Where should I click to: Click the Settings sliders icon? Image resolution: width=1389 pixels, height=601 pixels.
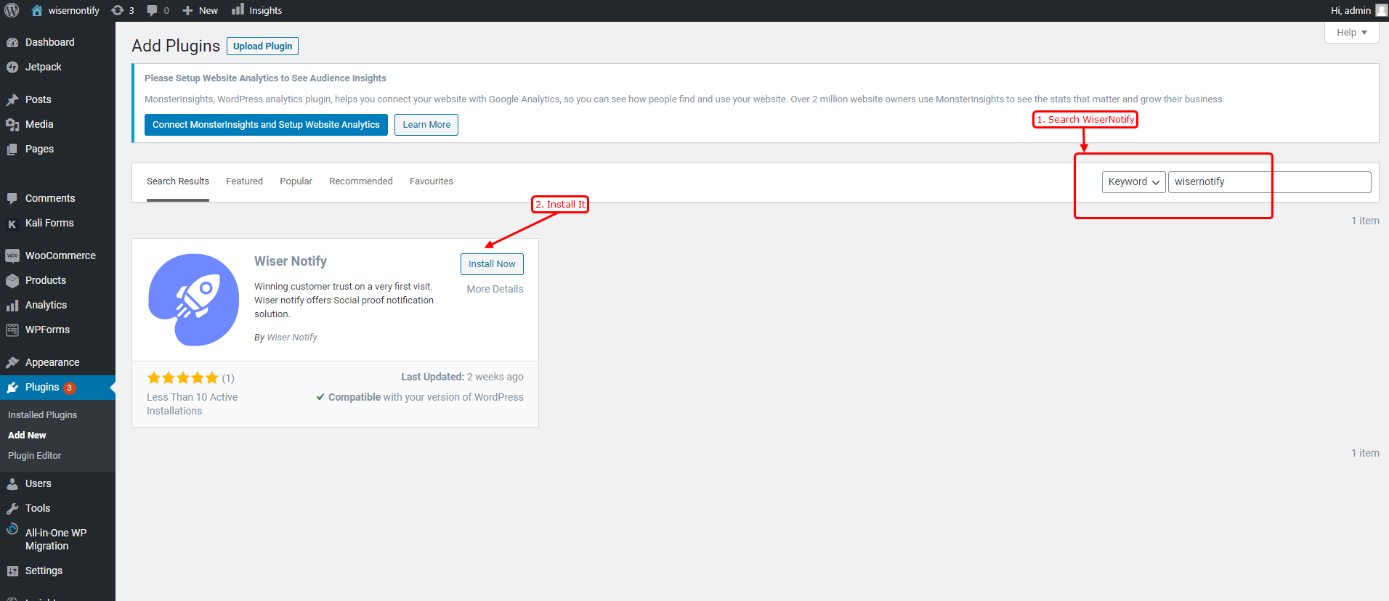point(12,571)
